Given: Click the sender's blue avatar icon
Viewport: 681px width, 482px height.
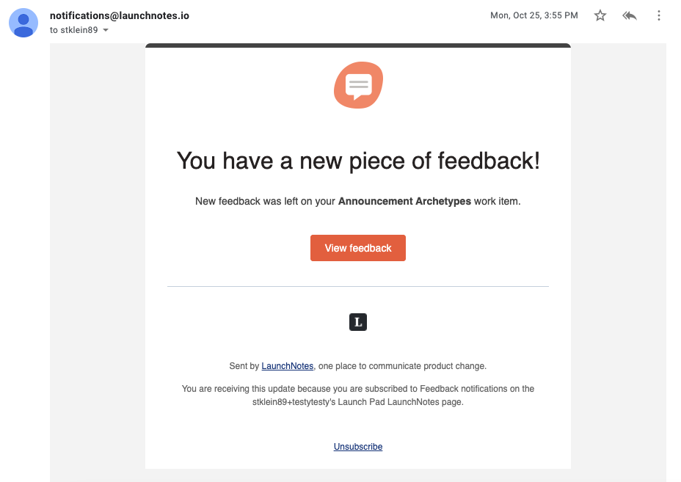Looking at the screenshot, I should coord(23,23).
